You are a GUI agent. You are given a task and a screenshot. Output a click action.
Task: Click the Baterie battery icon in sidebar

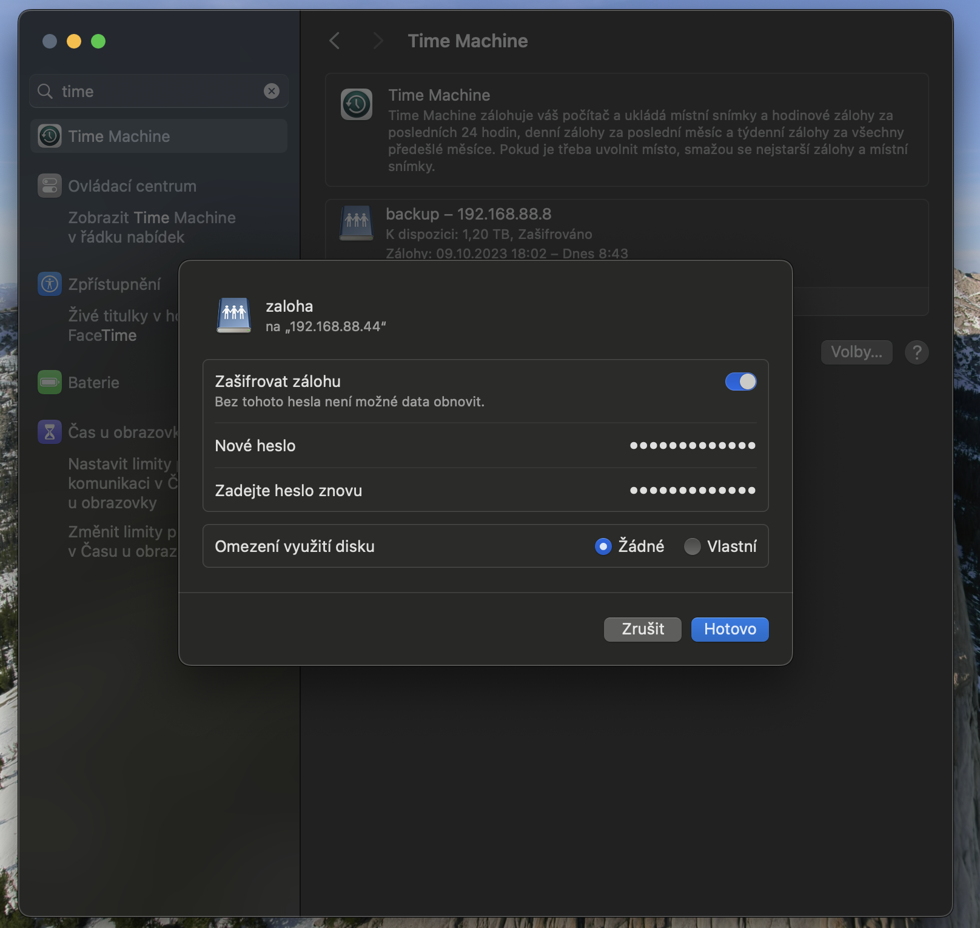[49, 383]
